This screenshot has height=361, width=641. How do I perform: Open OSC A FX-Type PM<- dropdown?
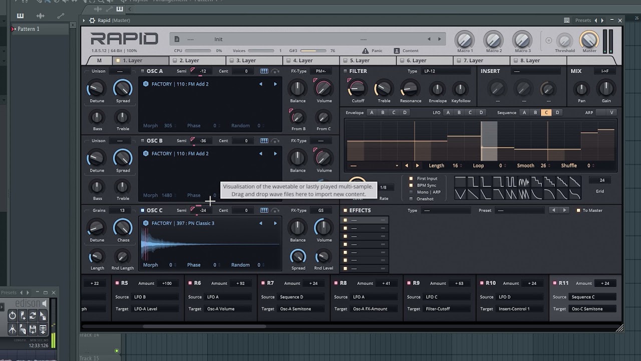pyautogui.click(x=321, y=71)
